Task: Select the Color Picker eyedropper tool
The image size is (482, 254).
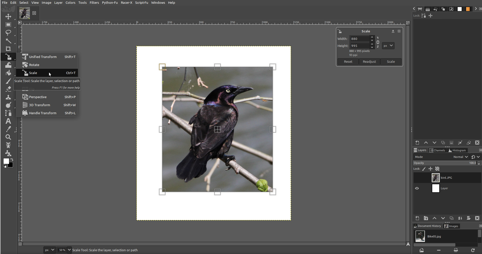Action: click(8, 129)
